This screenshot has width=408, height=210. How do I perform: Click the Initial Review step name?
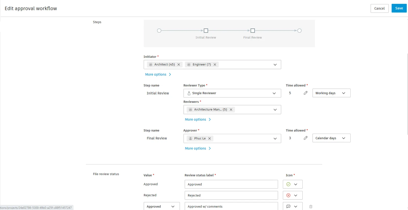pyautogui.click(x=158, y=93)
